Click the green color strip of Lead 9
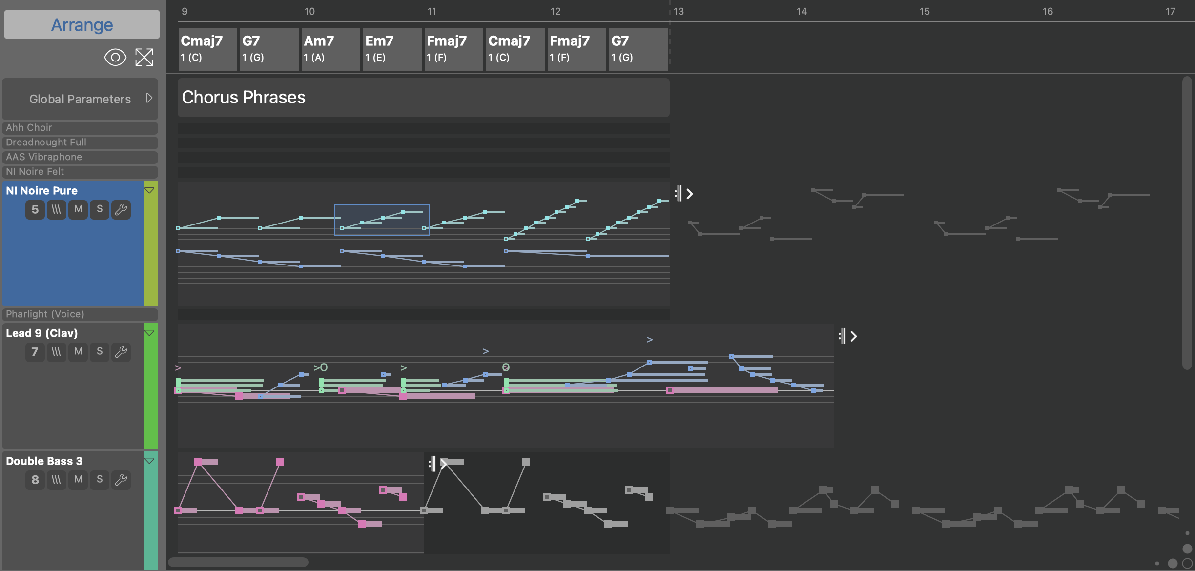 coord(150,390)
